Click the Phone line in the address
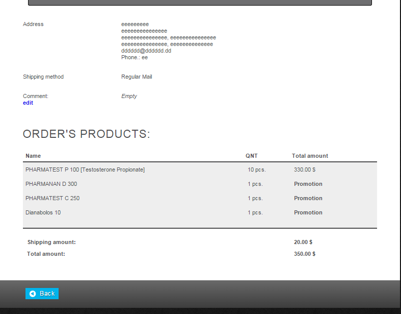Viewport: 401px width, 314px height. point(135,57)
